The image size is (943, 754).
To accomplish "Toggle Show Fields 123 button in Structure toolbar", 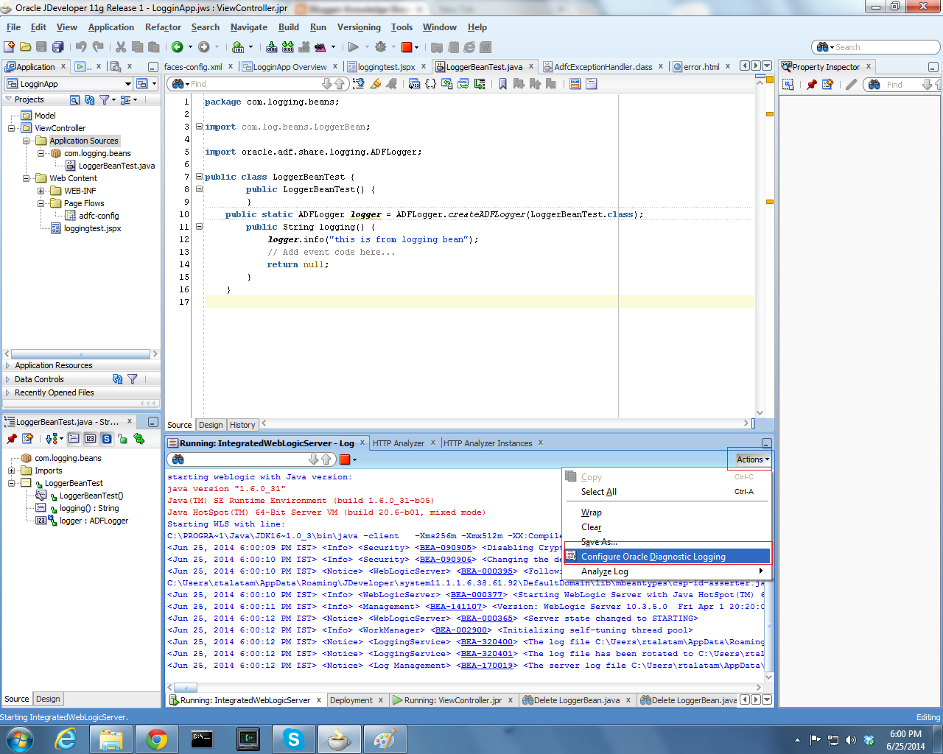I will [90, 439].
